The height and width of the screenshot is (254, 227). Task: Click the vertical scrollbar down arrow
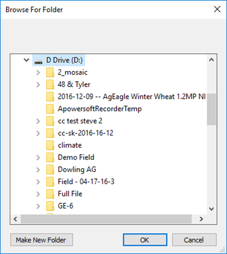211,209
